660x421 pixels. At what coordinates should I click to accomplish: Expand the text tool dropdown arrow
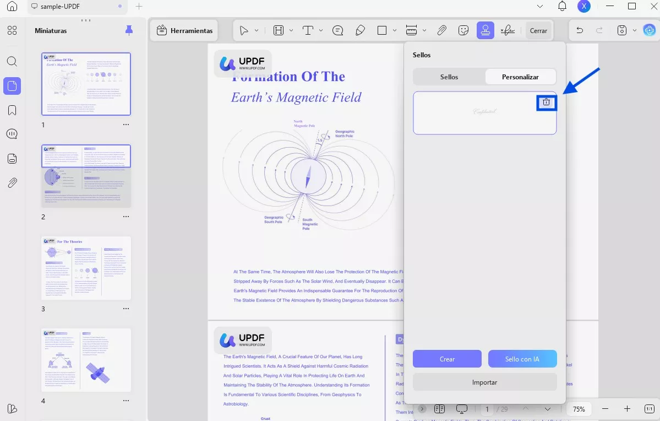(321, 30)
